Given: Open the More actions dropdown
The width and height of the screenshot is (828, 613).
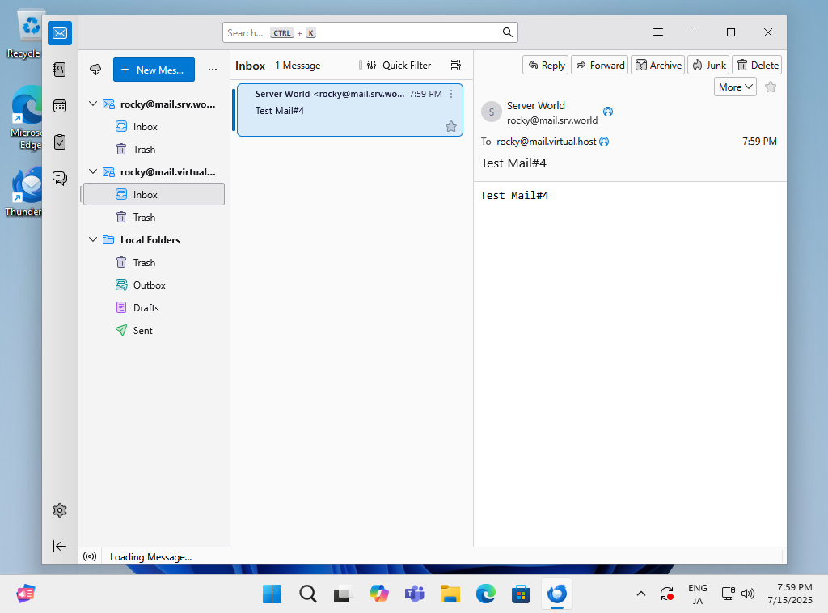Looking at the screenshot, I should [735, 86].
